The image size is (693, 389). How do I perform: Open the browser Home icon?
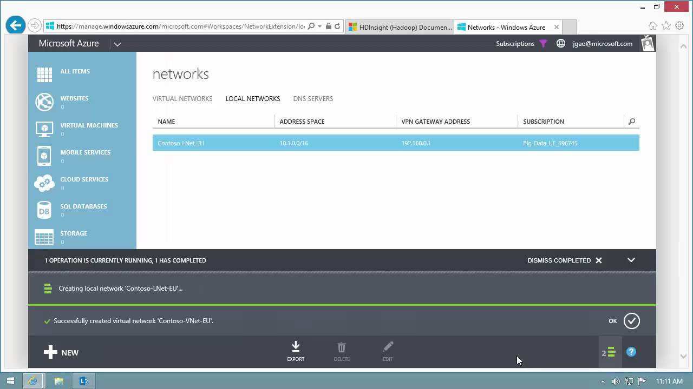pos(653,25)
